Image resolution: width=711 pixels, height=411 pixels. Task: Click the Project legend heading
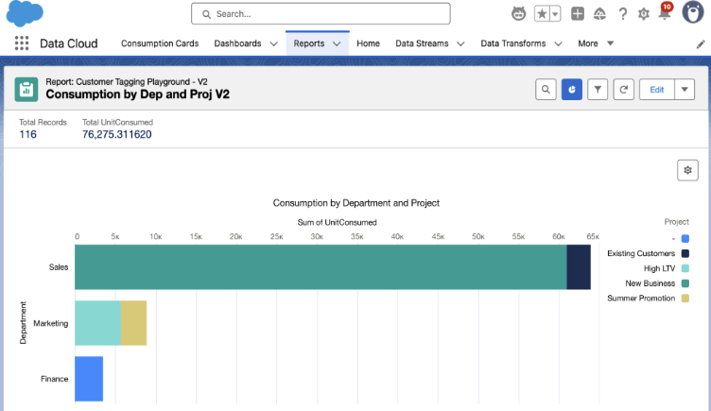pos(677,222)
